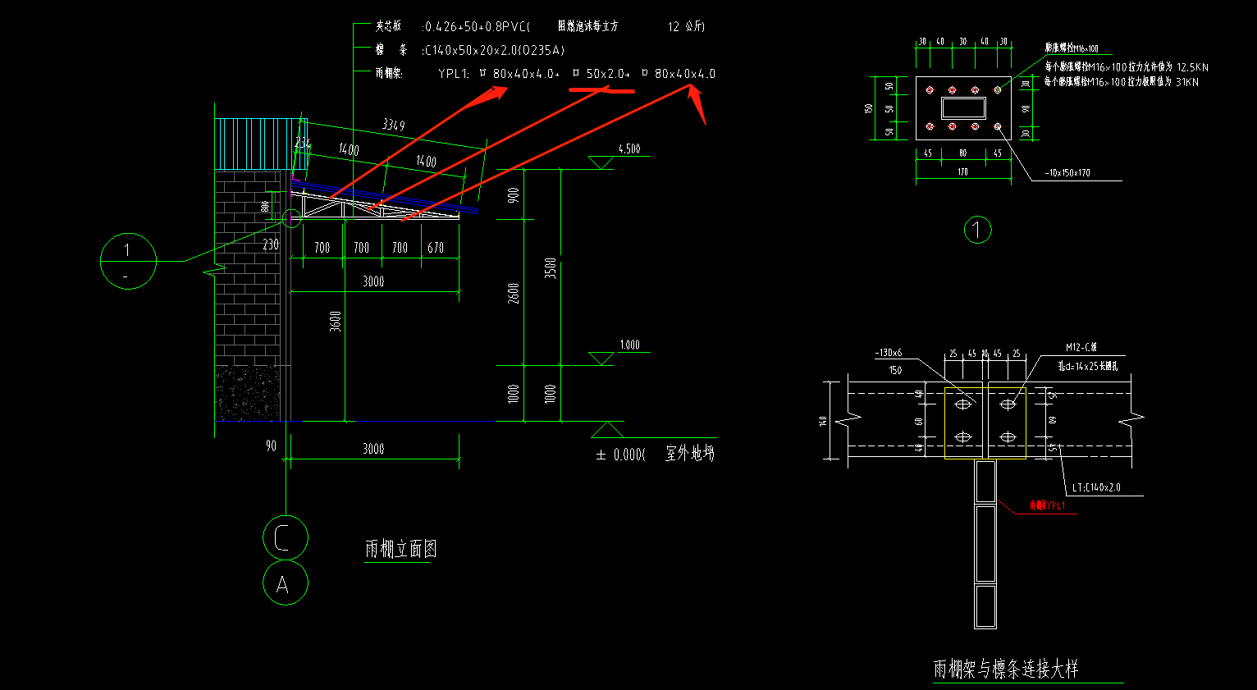Select the 雨棚架与檩条连接大样 title text
This screenshot has width=1257, height=690.
point(1005,669)
